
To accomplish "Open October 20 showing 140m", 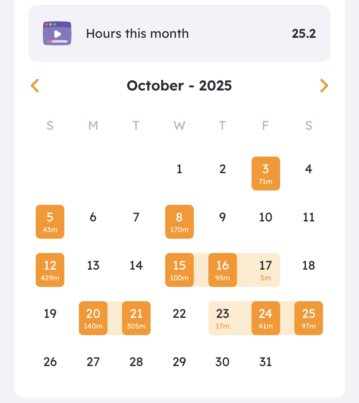I will click(93, 318).
